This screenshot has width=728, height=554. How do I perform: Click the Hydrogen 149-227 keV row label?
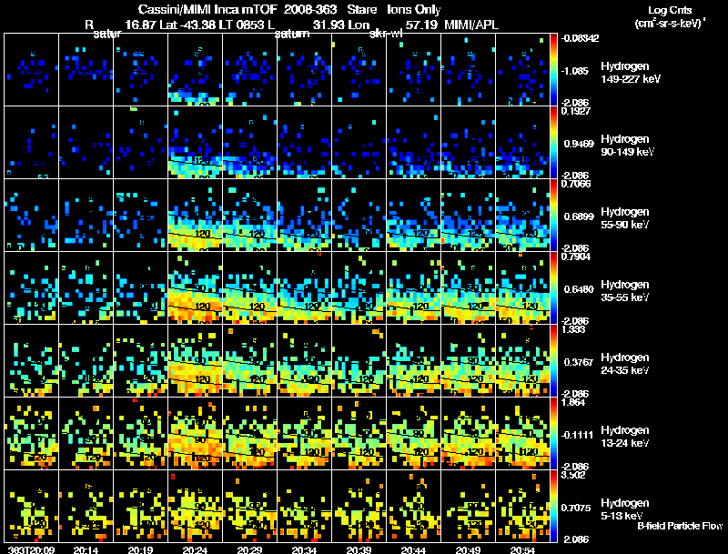(x=631, y=73)
